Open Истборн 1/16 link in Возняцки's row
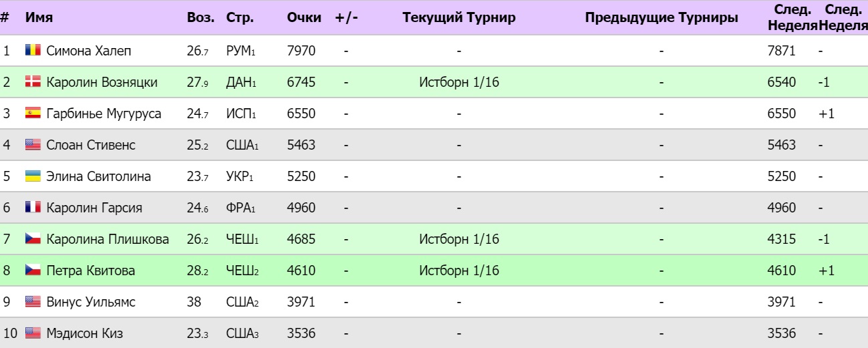This screenshot has width=868, height=348. tap(459, 82)
